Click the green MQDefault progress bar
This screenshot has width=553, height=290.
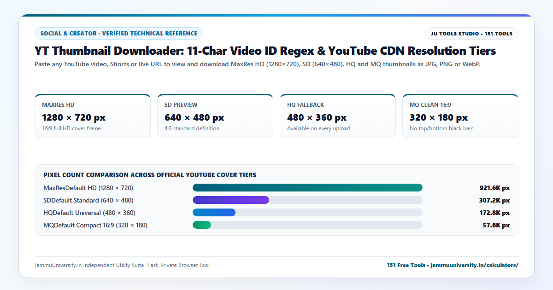(x=202, y=225)
